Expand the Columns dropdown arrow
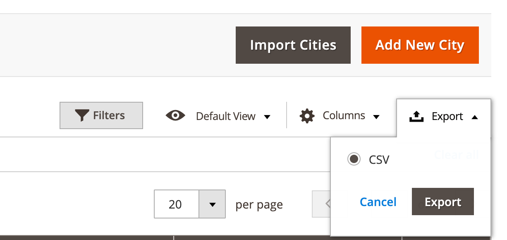This screenshot has width=507, height=240. coord(376,117)
